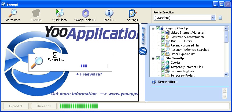Click the Cookies icon in tree
The image size is (232, 112).
tap(167, 63)
